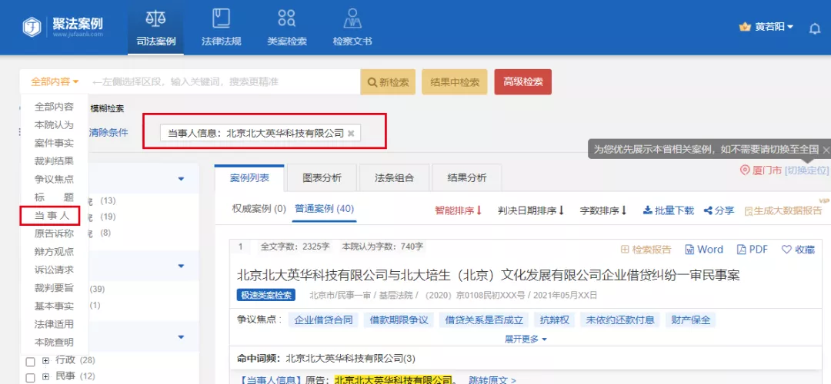Click the 厦门市 location pin icon

[745, 170]
